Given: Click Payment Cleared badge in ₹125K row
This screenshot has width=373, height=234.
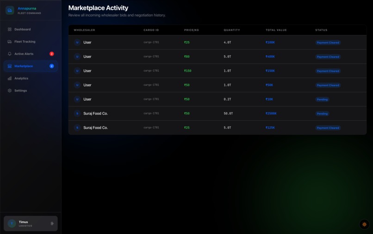Looking at the screenshot, I should tap(328, 128).
